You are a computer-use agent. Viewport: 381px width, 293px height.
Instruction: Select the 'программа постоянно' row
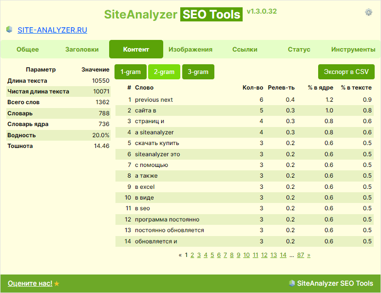pos(245,220)
